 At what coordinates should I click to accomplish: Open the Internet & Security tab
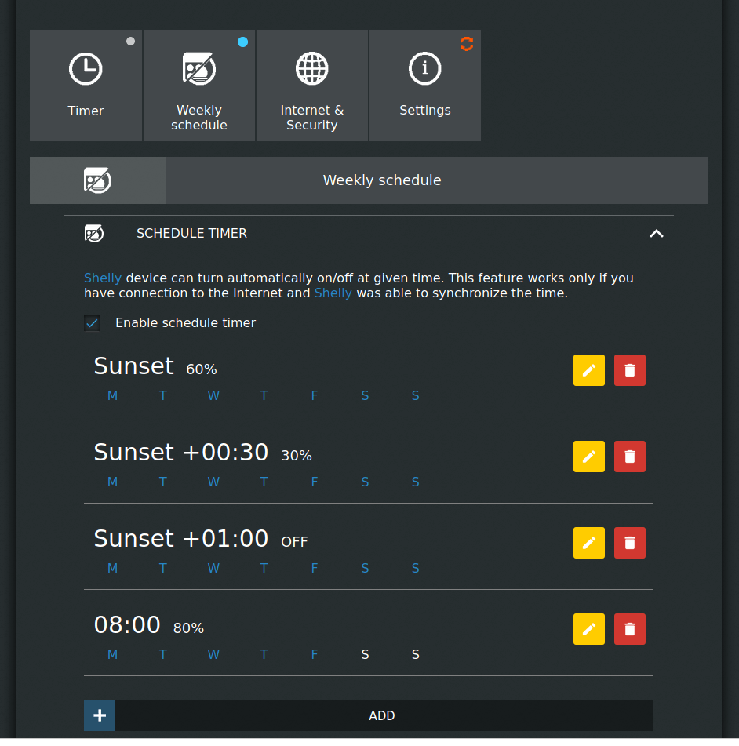pos(312,86)
